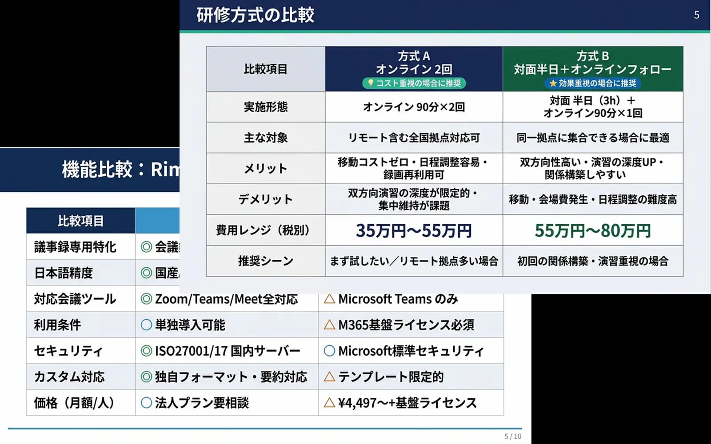Viewport: 711px width, 444px height.
Task: Select the 議事録専用特化 row label
Action: (80, 247)
